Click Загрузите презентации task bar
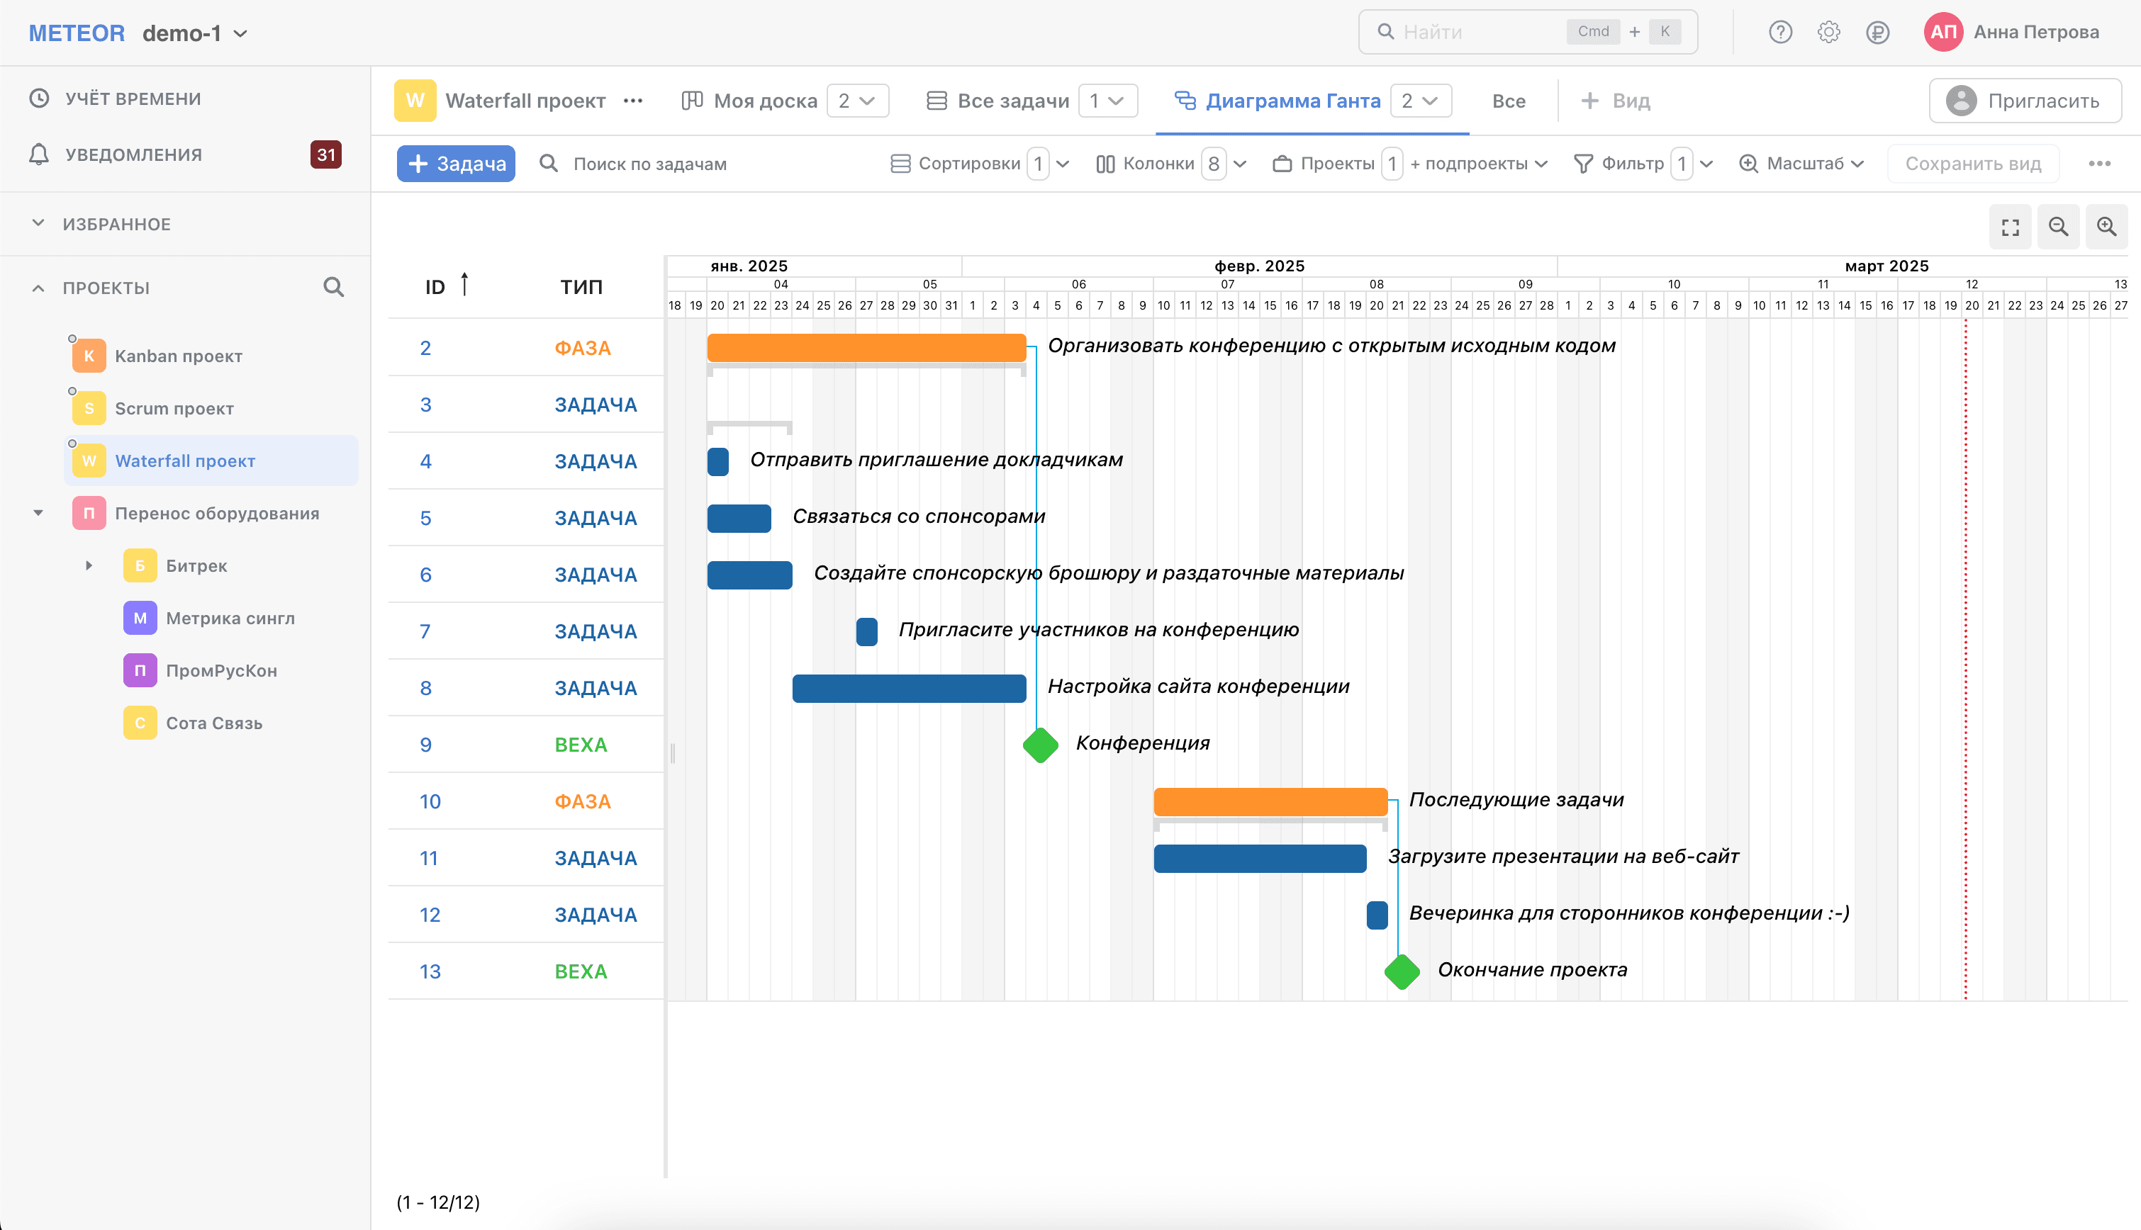 [1259, 858]
